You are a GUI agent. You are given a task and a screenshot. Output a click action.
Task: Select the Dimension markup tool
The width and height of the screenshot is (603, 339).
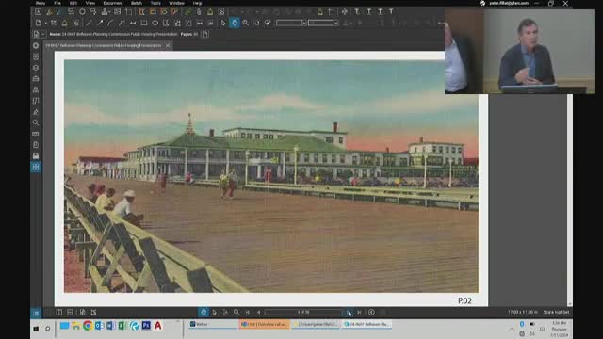coord(133,23)
